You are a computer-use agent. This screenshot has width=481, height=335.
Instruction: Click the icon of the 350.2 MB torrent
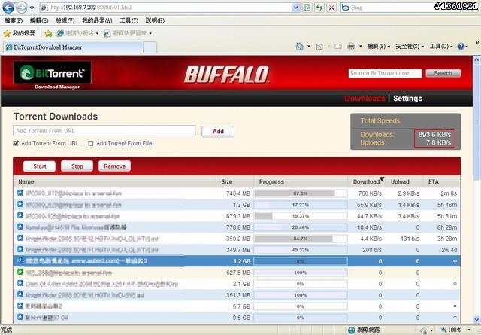point(20,238)
